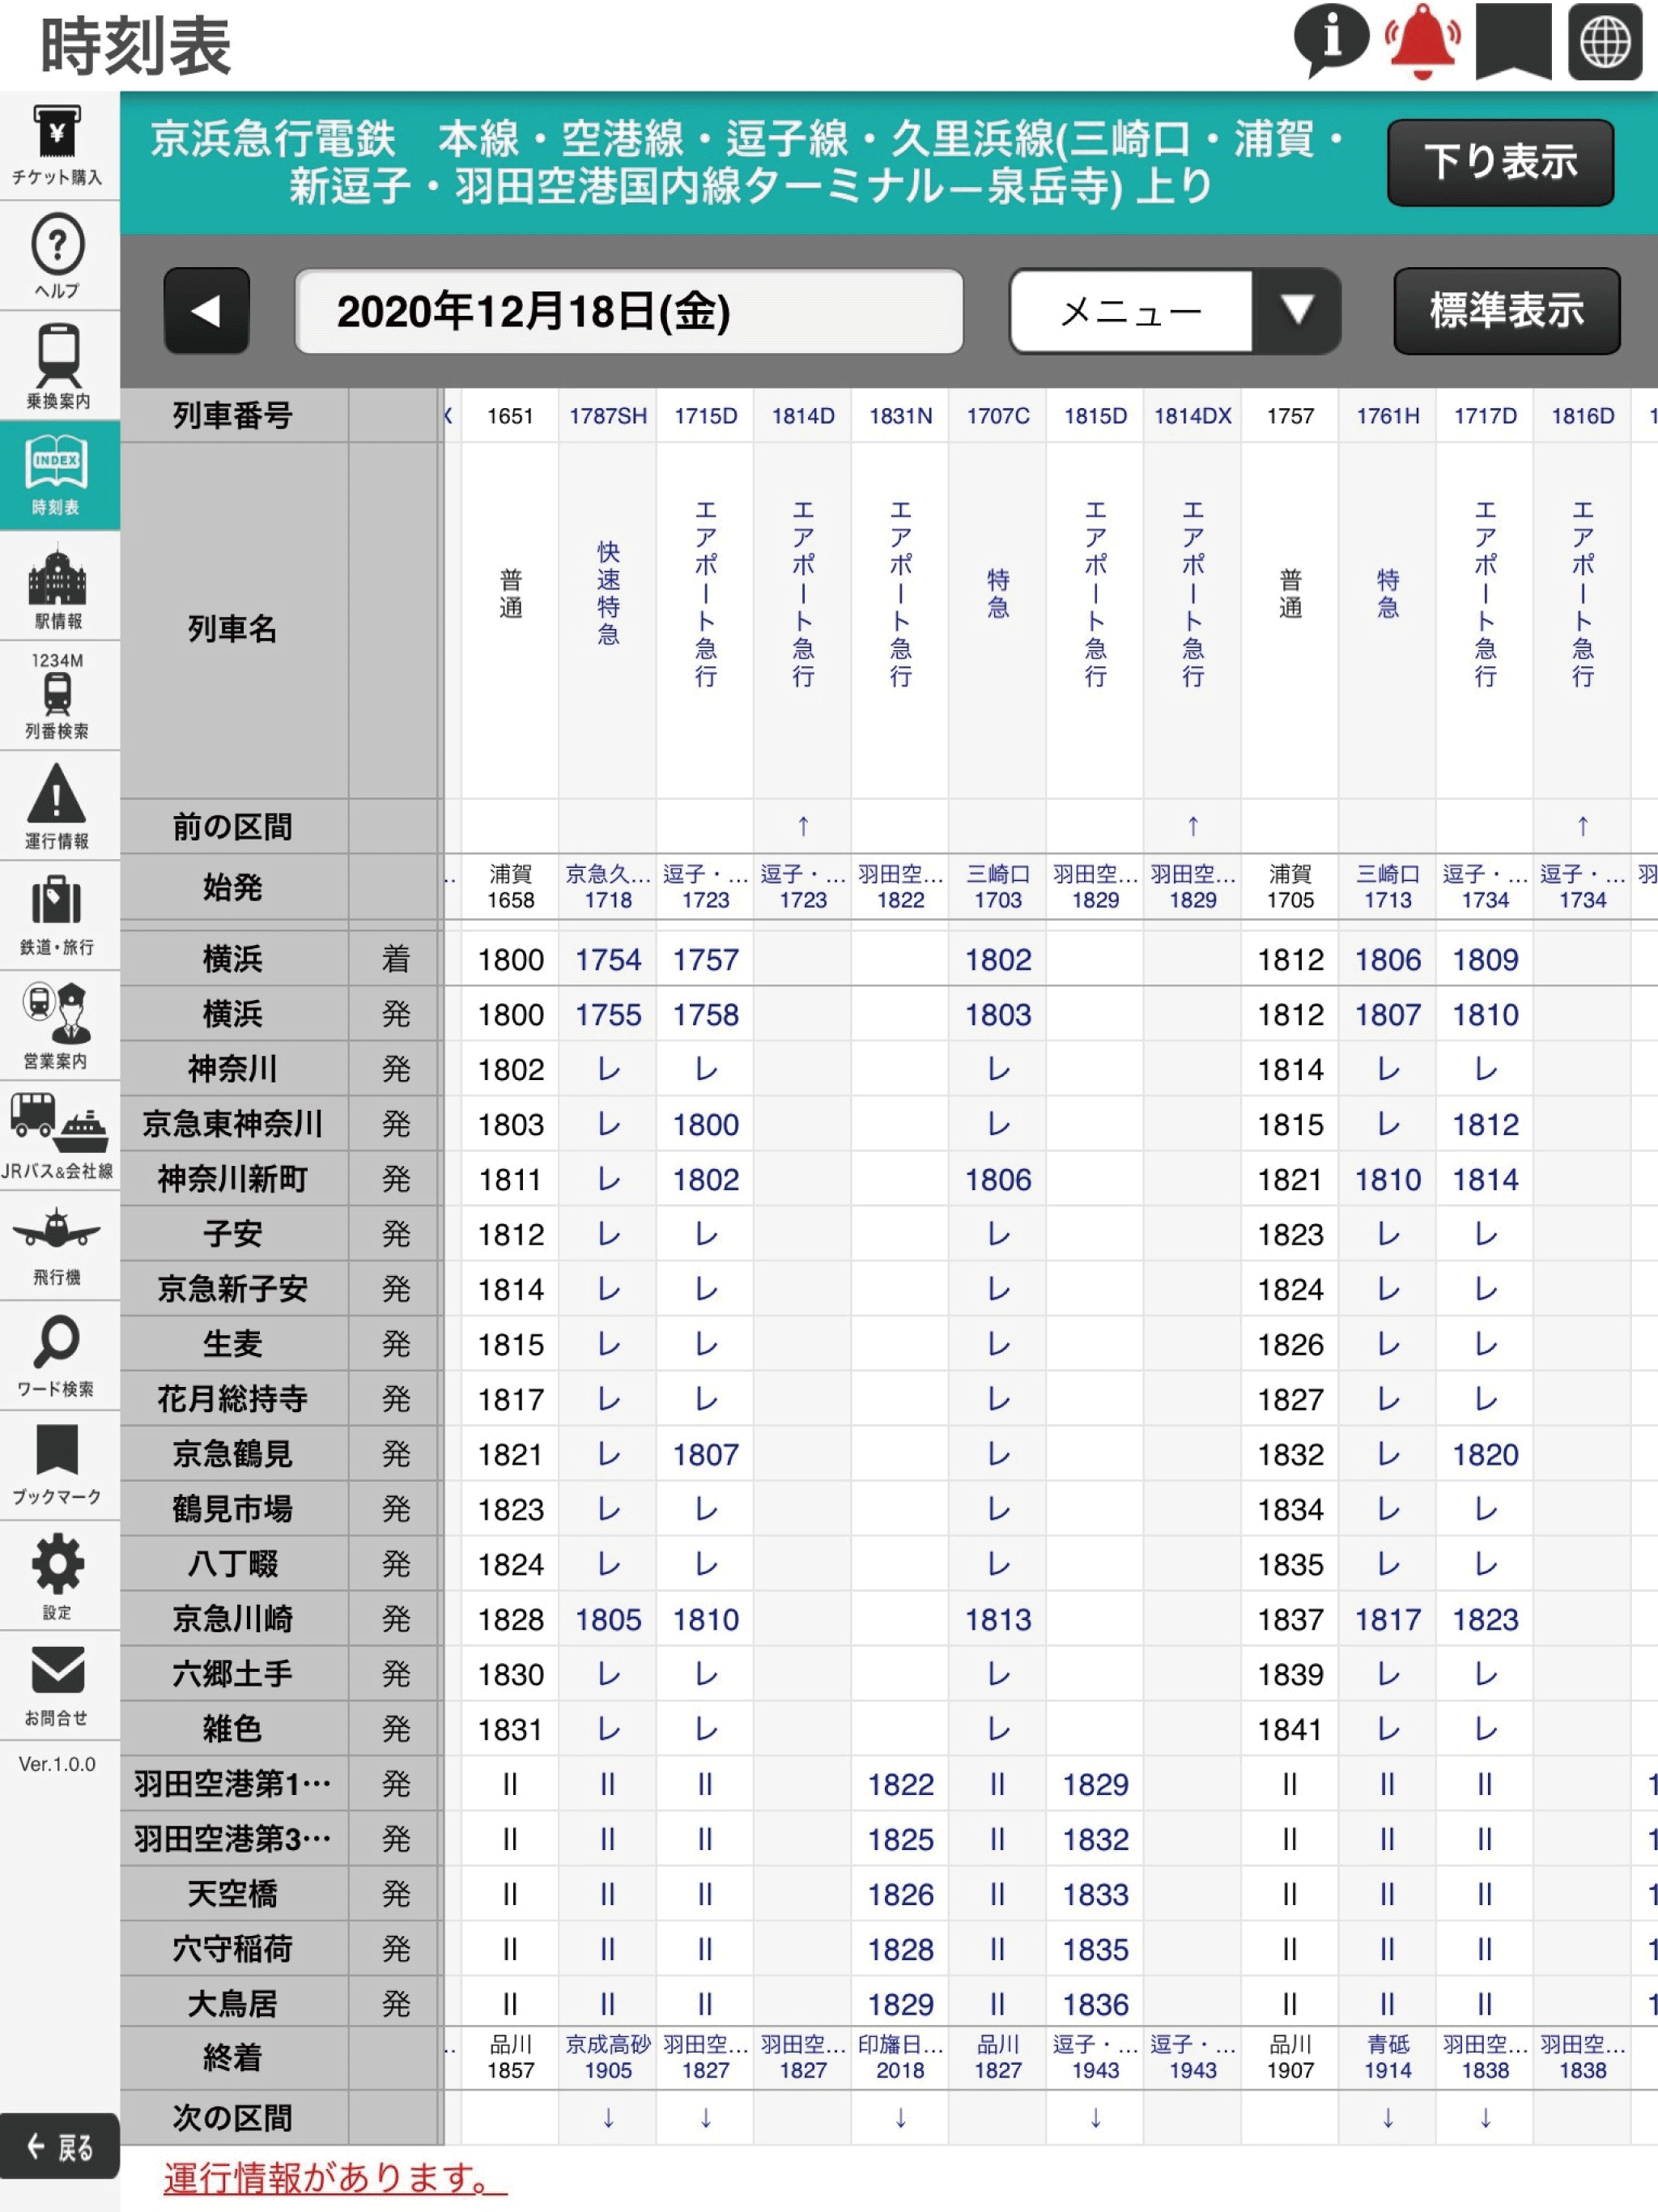
Task: Tap next-section down arrow under 1787SH
Action: click(608, 2117)
